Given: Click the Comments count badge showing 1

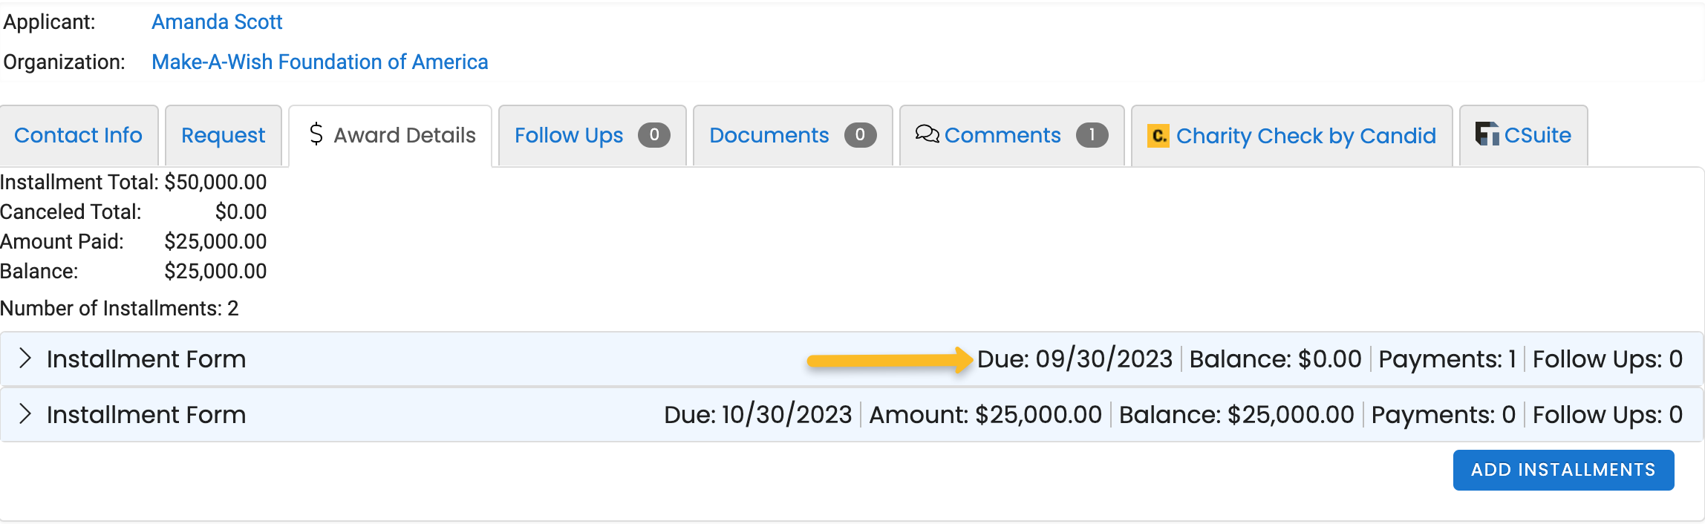Looking at the screenshot, I should click(1092, 135).
